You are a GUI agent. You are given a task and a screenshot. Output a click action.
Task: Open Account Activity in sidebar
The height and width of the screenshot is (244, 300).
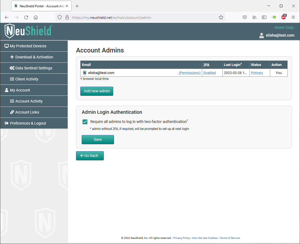[x=34, y=101]
